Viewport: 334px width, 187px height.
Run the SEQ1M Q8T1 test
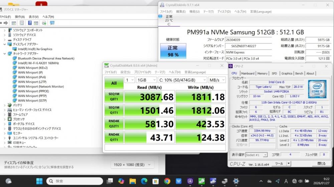tap(114, 96)
